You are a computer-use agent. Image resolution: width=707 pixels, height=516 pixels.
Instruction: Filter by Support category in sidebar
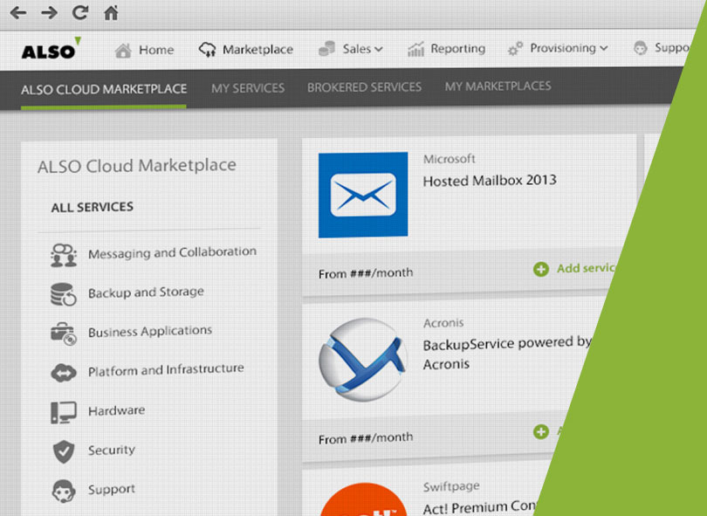click(112, 490)
